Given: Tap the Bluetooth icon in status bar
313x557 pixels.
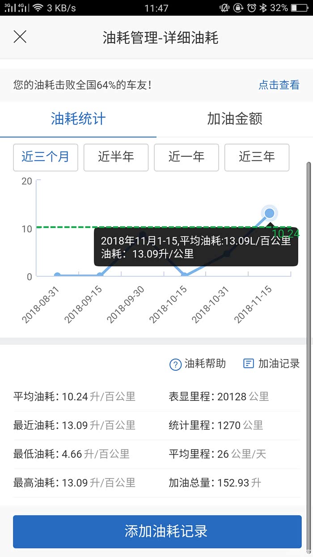Looking at the screenshot, I should coord(264,8).
